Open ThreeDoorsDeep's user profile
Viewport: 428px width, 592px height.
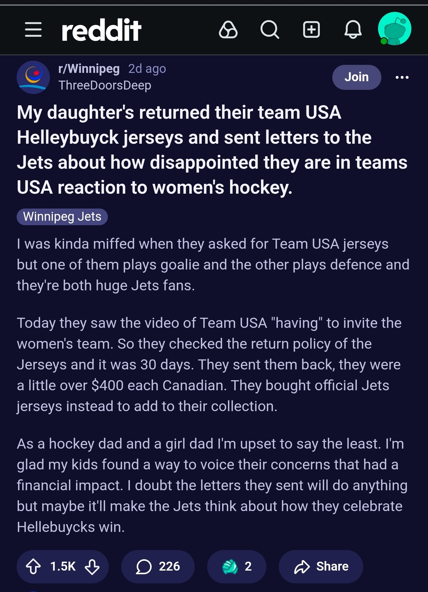[x=105, y=85]
